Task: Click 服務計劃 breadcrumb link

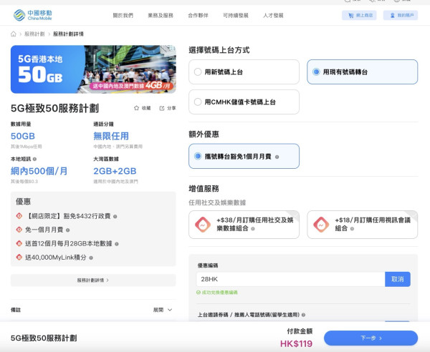Action: (x=34, y=34)
